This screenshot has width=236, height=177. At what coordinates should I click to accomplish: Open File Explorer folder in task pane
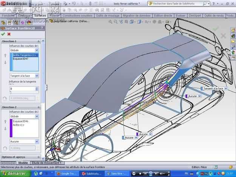pos(233,41)
